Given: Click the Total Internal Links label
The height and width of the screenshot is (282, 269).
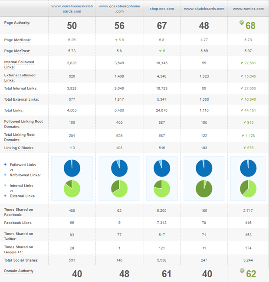Looking at the screenshot, I should point(21,89).
